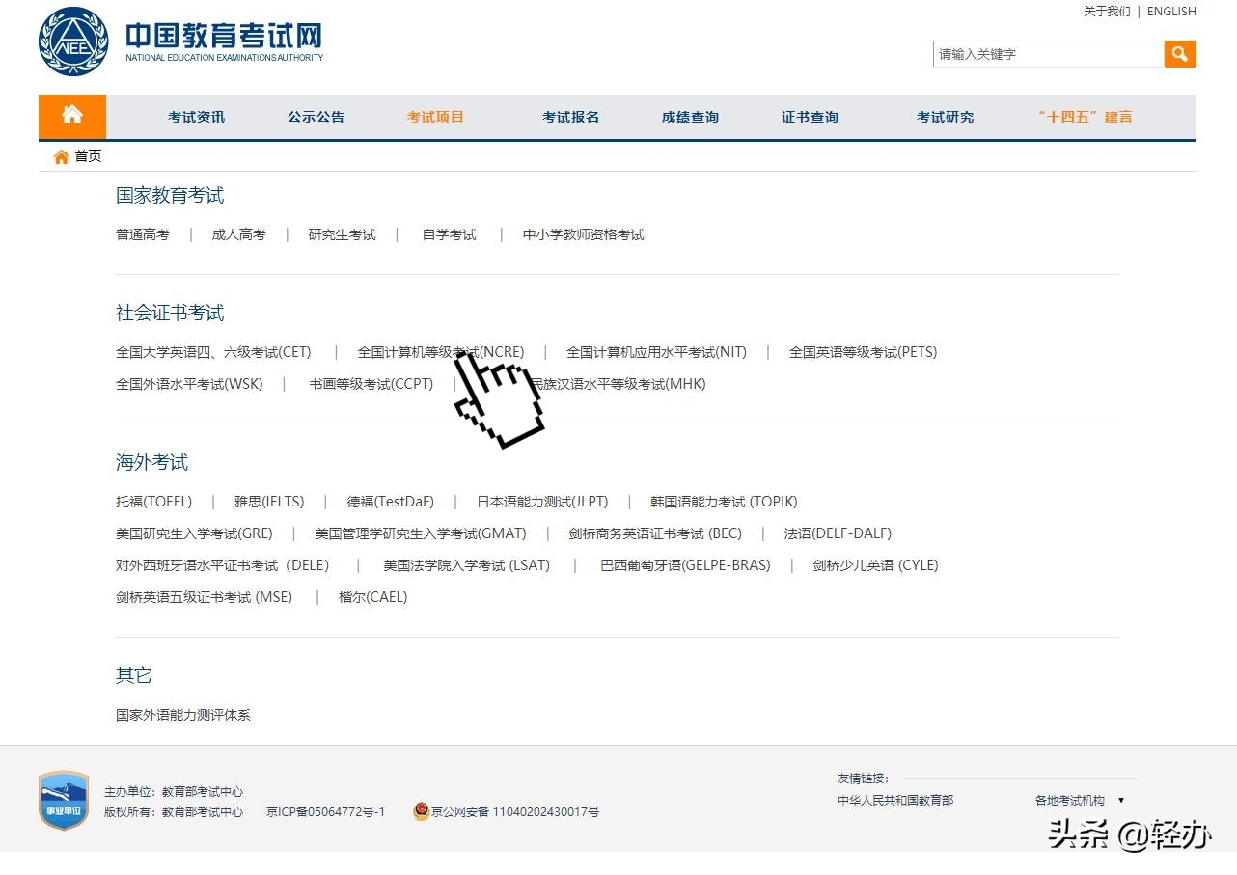The width and height of the screenshot is (1237, 875).
Task: Open the 关于我们 link
Action: coord(1107,12)
